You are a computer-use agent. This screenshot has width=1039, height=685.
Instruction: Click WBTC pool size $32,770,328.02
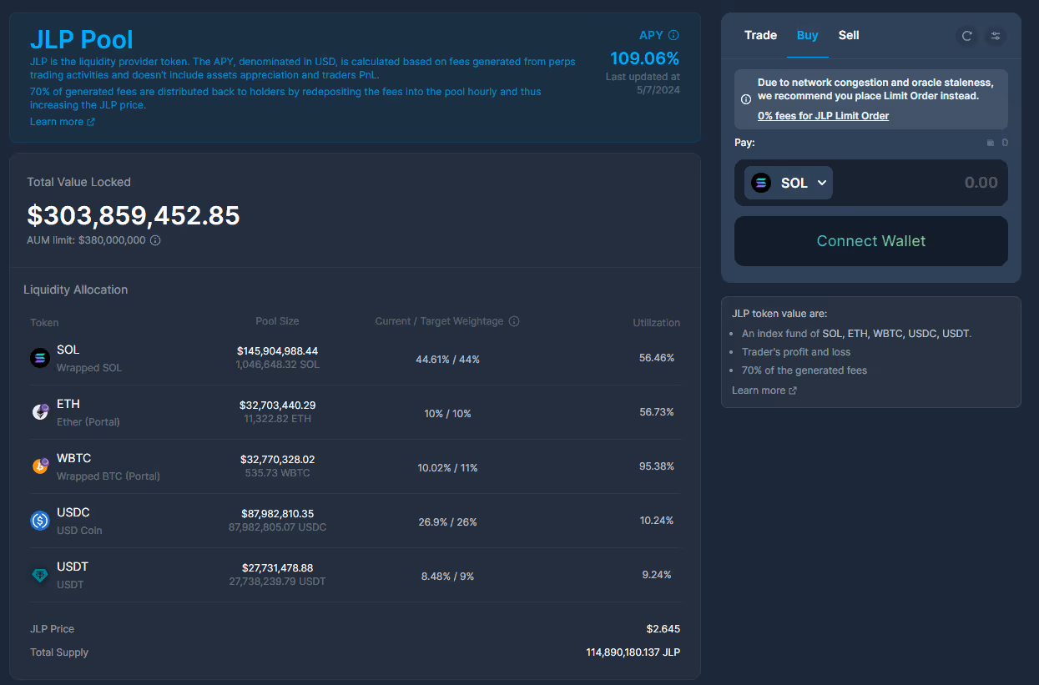click(x=277, y=460)
